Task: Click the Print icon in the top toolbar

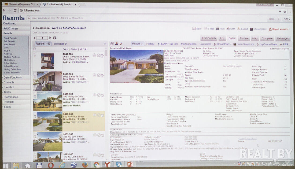Action: (217, 29)
